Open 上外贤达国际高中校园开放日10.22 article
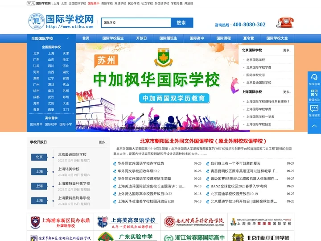321x241 pixels. [145, 194]
